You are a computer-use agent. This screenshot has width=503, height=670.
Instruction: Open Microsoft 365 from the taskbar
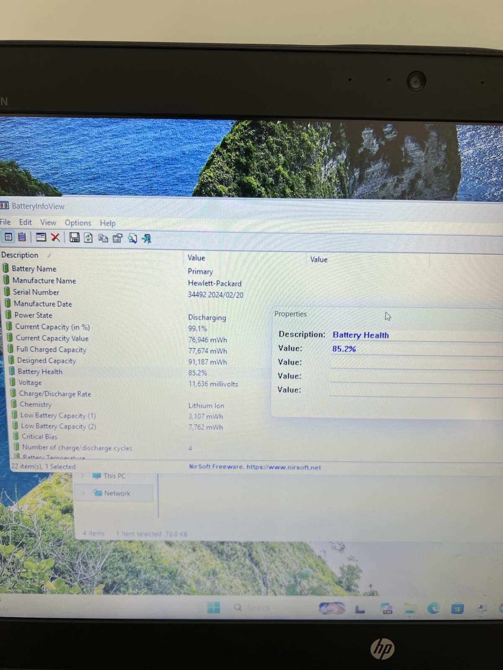pyautogui.click(x=386, y=608)
